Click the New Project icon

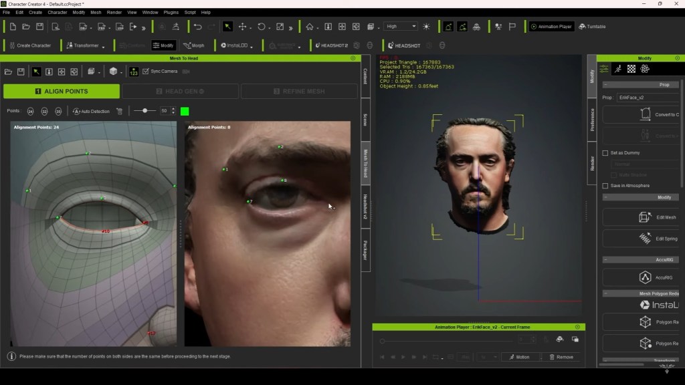[13, 27]
